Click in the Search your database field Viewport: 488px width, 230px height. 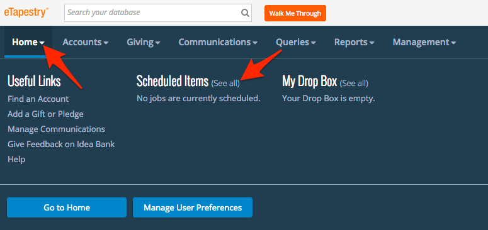tap(152, 13)
